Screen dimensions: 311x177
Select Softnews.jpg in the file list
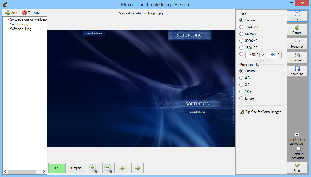coord(19,24)
